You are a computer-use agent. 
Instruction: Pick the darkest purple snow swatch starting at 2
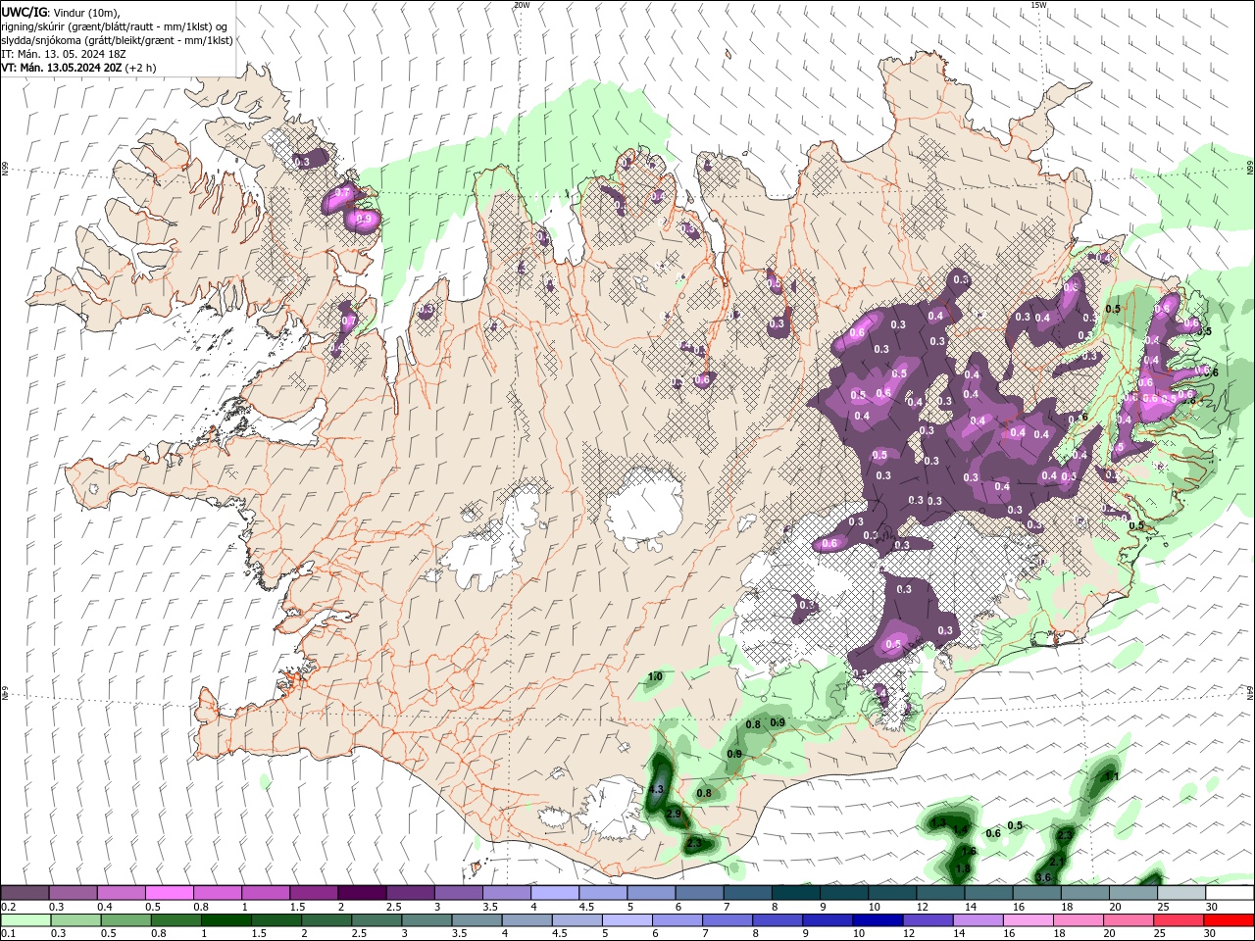(362, 893)
